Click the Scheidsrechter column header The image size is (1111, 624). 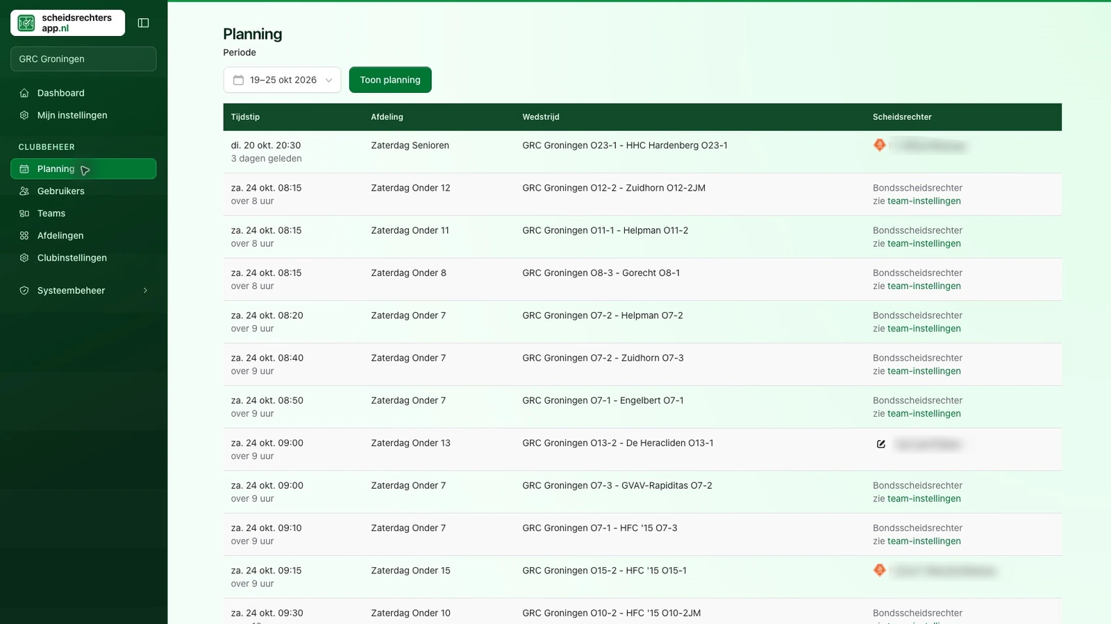pos(902,117)
